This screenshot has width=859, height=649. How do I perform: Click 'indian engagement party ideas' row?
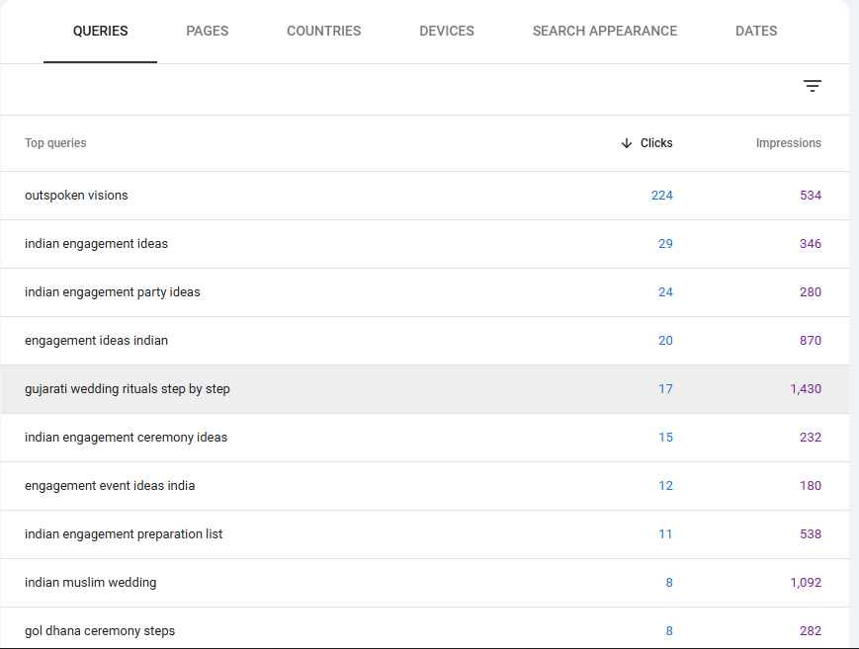(x=112, y=292)
